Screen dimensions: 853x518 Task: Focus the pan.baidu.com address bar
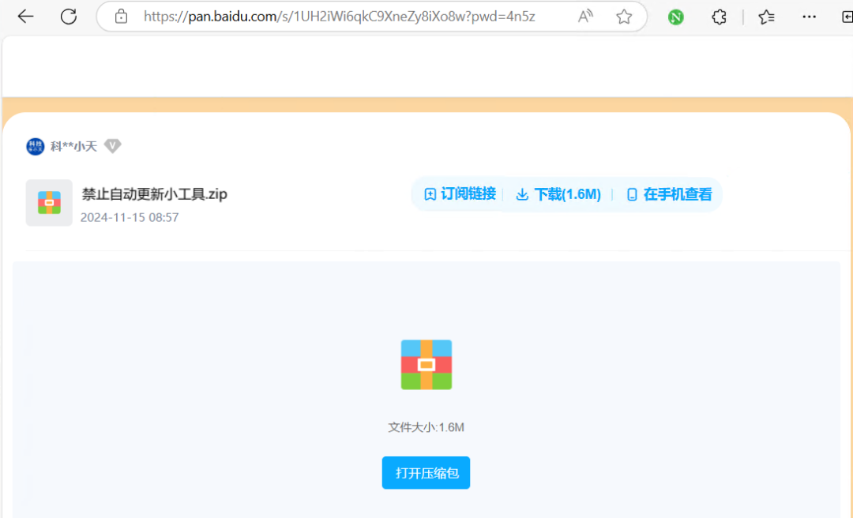340,17
